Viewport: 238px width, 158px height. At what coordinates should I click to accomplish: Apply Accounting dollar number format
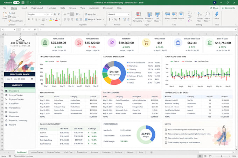tap(110, 19)
